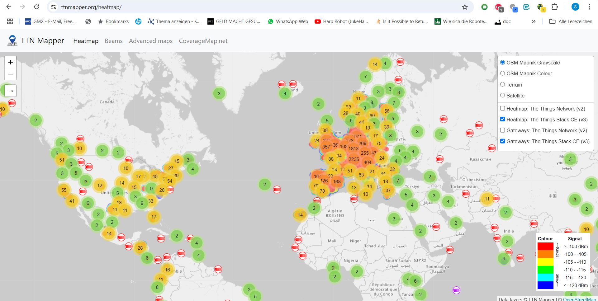Open CoverageMap.net link
The height and width of the screenshot is (301, 598).
[203, 41]
